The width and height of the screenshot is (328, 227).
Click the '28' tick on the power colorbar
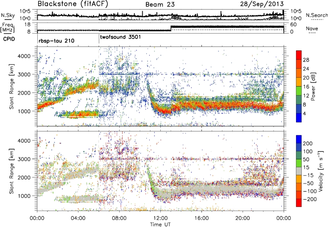click(x=306, y=60)
